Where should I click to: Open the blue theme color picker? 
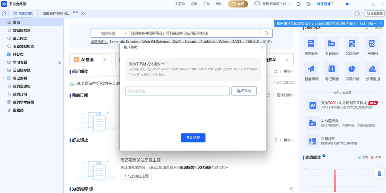349,4
